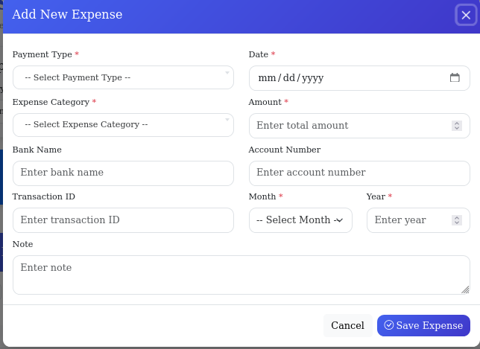Open the date picker calendar icon

pos(455,77)
